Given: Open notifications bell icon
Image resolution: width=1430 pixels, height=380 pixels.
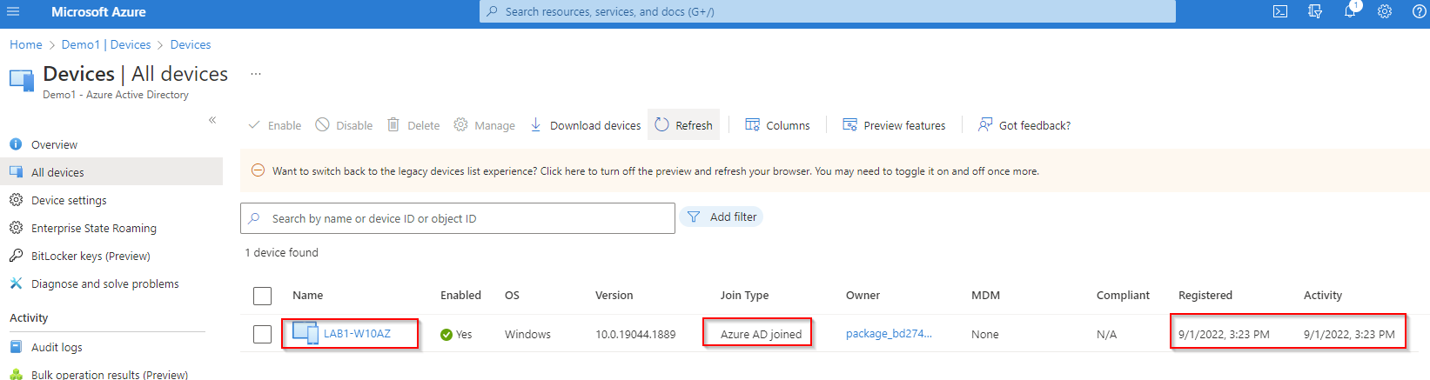Looking at the screenshot, I should coord(1350,12).
